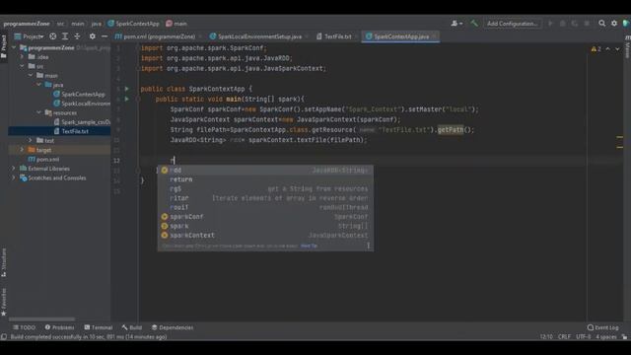Expand the test folder
This screenshot has width=631, height=355.
[31, 140]
